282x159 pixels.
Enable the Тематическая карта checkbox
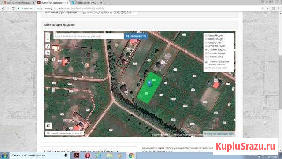pyautogui.click(x=206, y=68)
